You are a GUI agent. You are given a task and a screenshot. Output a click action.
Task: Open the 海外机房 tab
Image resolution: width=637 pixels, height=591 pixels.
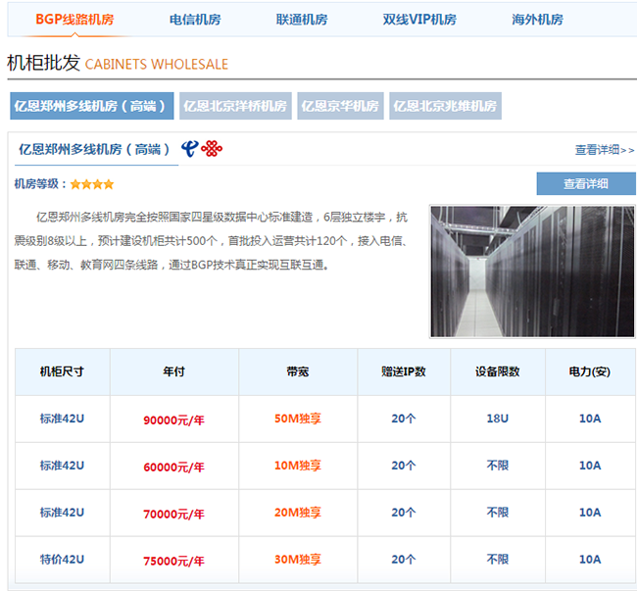pos(537,20)
